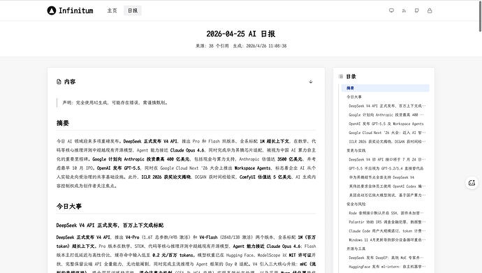Click the page vertical scrollbar thumb

480,16
